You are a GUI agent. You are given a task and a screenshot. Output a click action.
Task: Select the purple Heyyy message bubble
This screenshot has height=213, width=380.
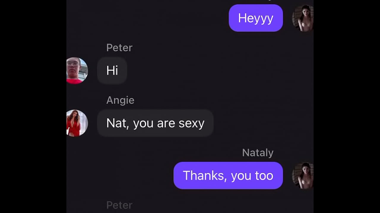tap(256, 18)
